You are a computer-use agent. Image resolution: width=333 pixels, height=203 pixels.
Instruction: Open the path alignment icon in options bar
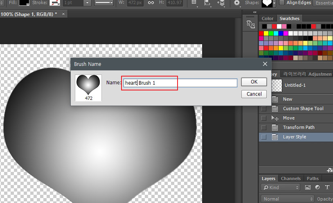tap(207, 3)
